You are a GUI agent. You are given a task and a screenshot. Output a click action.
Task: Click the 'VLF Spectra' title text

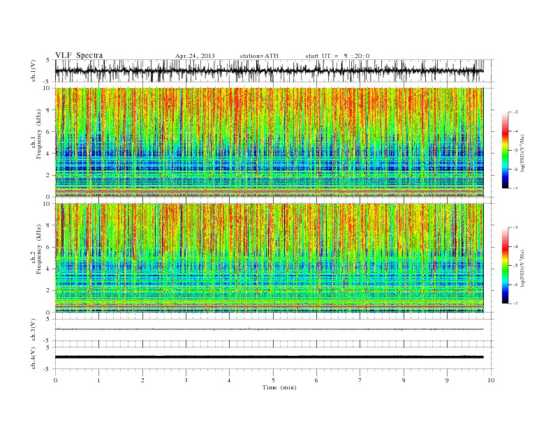pos(79,55)
